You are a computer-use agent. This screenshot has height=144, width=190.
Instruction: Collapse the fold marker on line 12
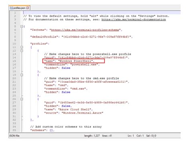point(22,51)
